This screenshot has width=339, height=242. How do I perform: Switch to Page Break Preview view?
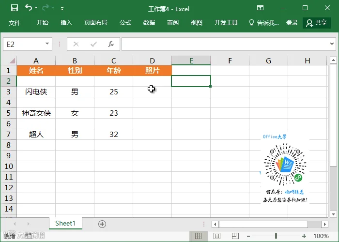coord(235,236)
